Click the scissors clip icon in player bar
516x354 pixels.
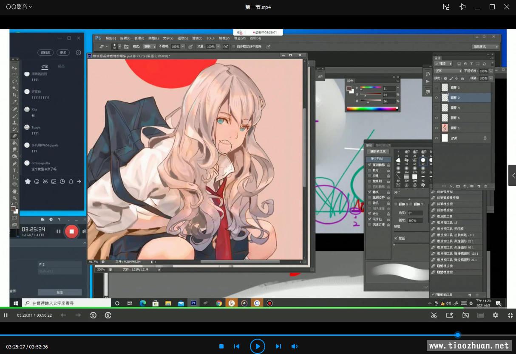click(x=434, y=315)
